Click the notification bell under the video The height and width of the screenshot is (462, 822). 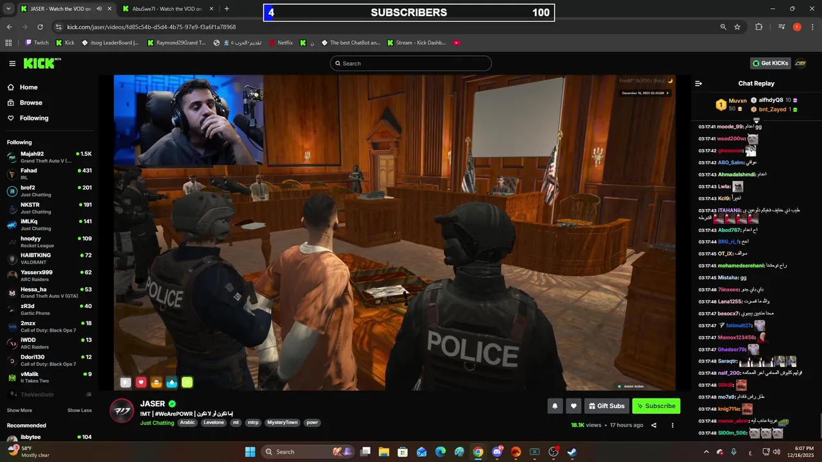click(555, 406)
